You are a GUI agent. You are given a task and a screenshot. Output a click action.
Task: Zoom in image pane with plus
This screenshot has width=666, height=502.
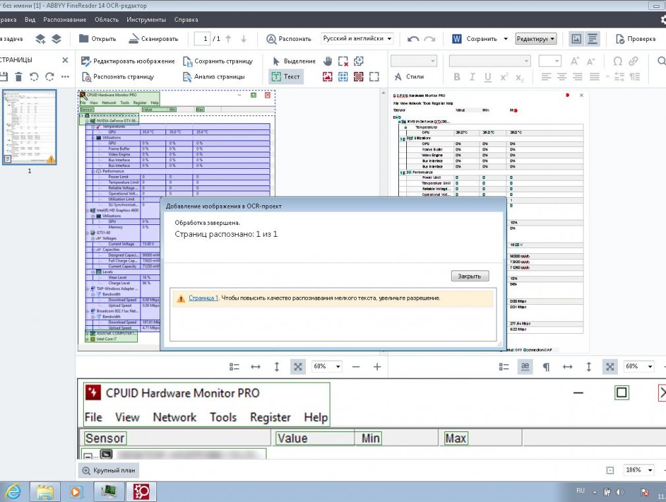pyautogui.click(x=377, y=367)
